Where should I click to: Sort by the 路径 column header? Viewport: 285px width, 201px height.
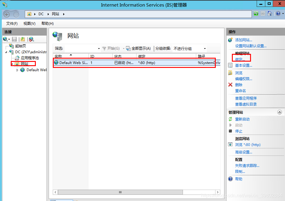pyautogui.click(x=208, y=56)
